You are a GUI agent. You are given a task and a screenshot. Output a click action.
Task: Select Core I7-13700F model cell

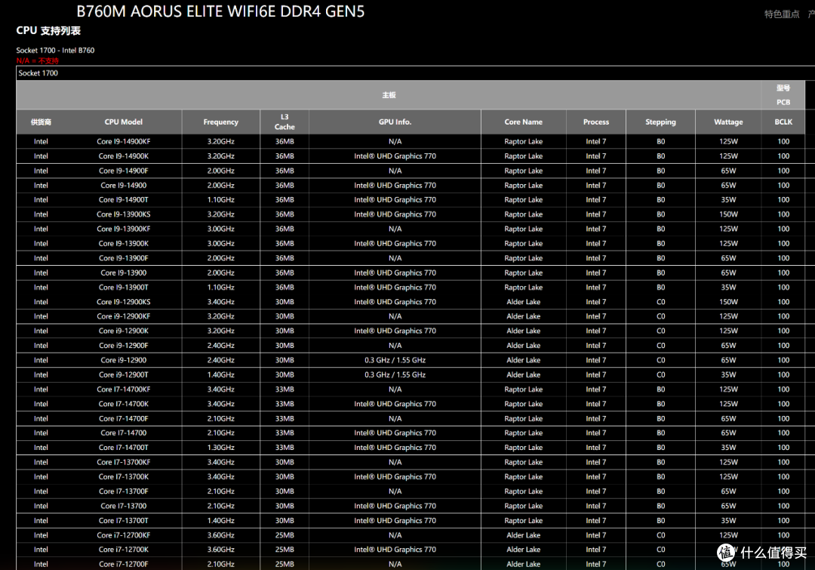point(123,491)
